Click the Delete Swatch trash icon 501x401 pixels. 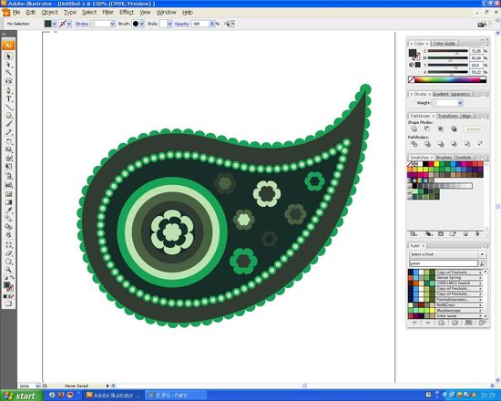pos(477,234)
